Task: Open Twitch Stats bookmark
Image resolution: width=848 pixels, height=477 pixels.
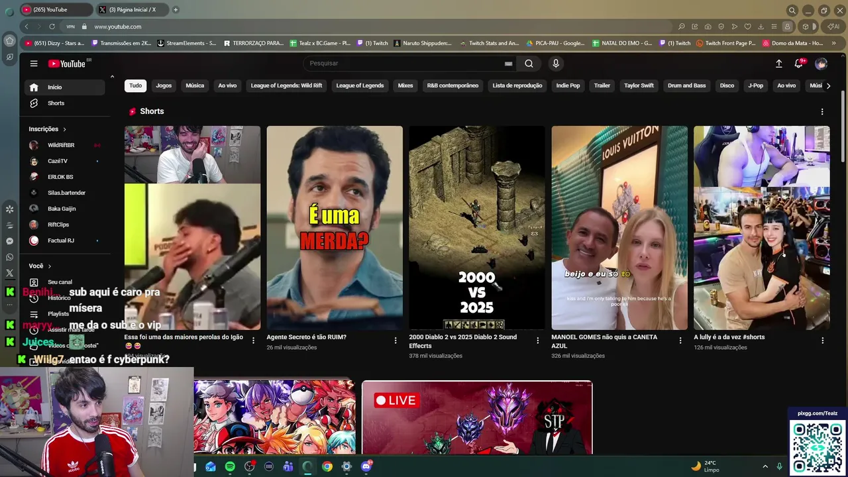Action: [490, 43]
